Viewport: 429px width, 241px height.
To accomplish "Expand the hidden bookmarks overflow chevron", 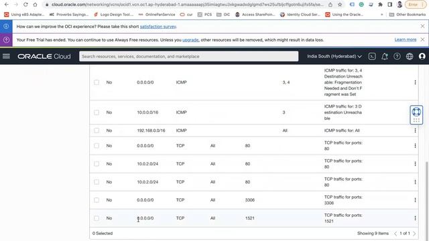I will point(381,15).
